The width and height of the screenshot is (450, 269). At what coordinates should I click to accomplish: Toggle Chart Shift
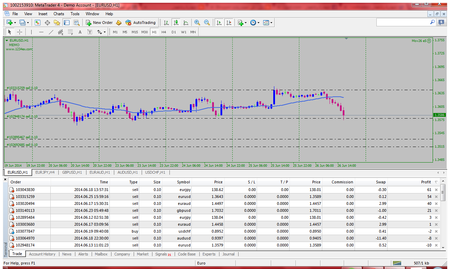[228, 23]
